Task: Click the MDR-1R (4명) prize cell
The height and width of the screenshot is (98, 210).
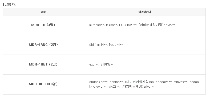Action: point(43,25)
